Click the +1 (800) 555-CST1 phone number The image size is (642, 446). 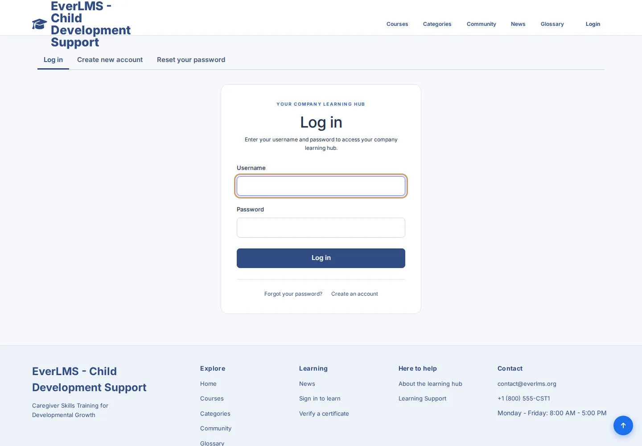point(524,399)
